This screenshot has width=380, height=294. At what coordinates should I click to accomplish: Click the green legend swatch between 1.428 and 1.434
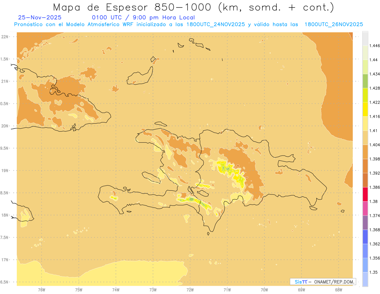365,81
